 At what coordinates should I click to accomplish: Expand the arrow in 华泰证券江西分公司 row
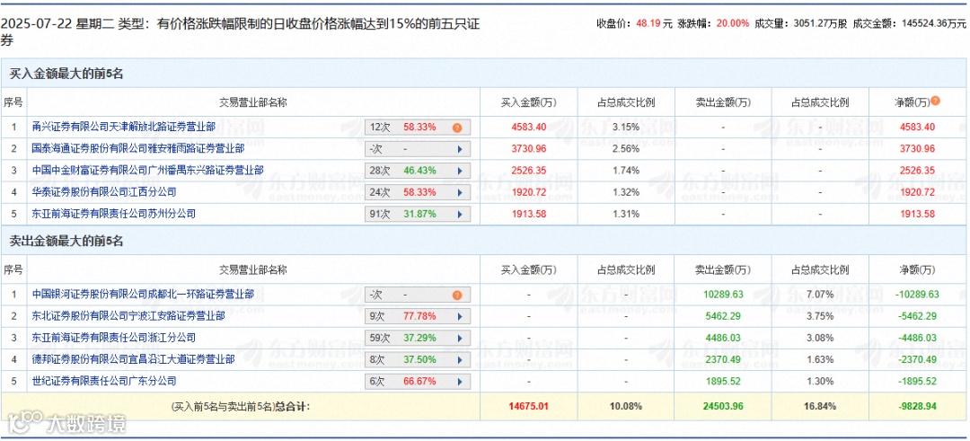click(460, 192)
